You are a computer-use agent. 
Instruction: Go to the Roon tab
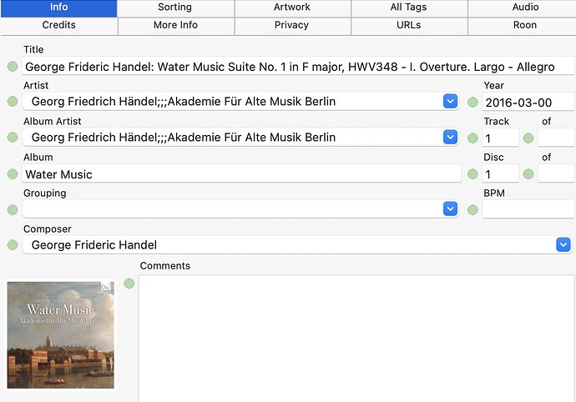point(524,25)
